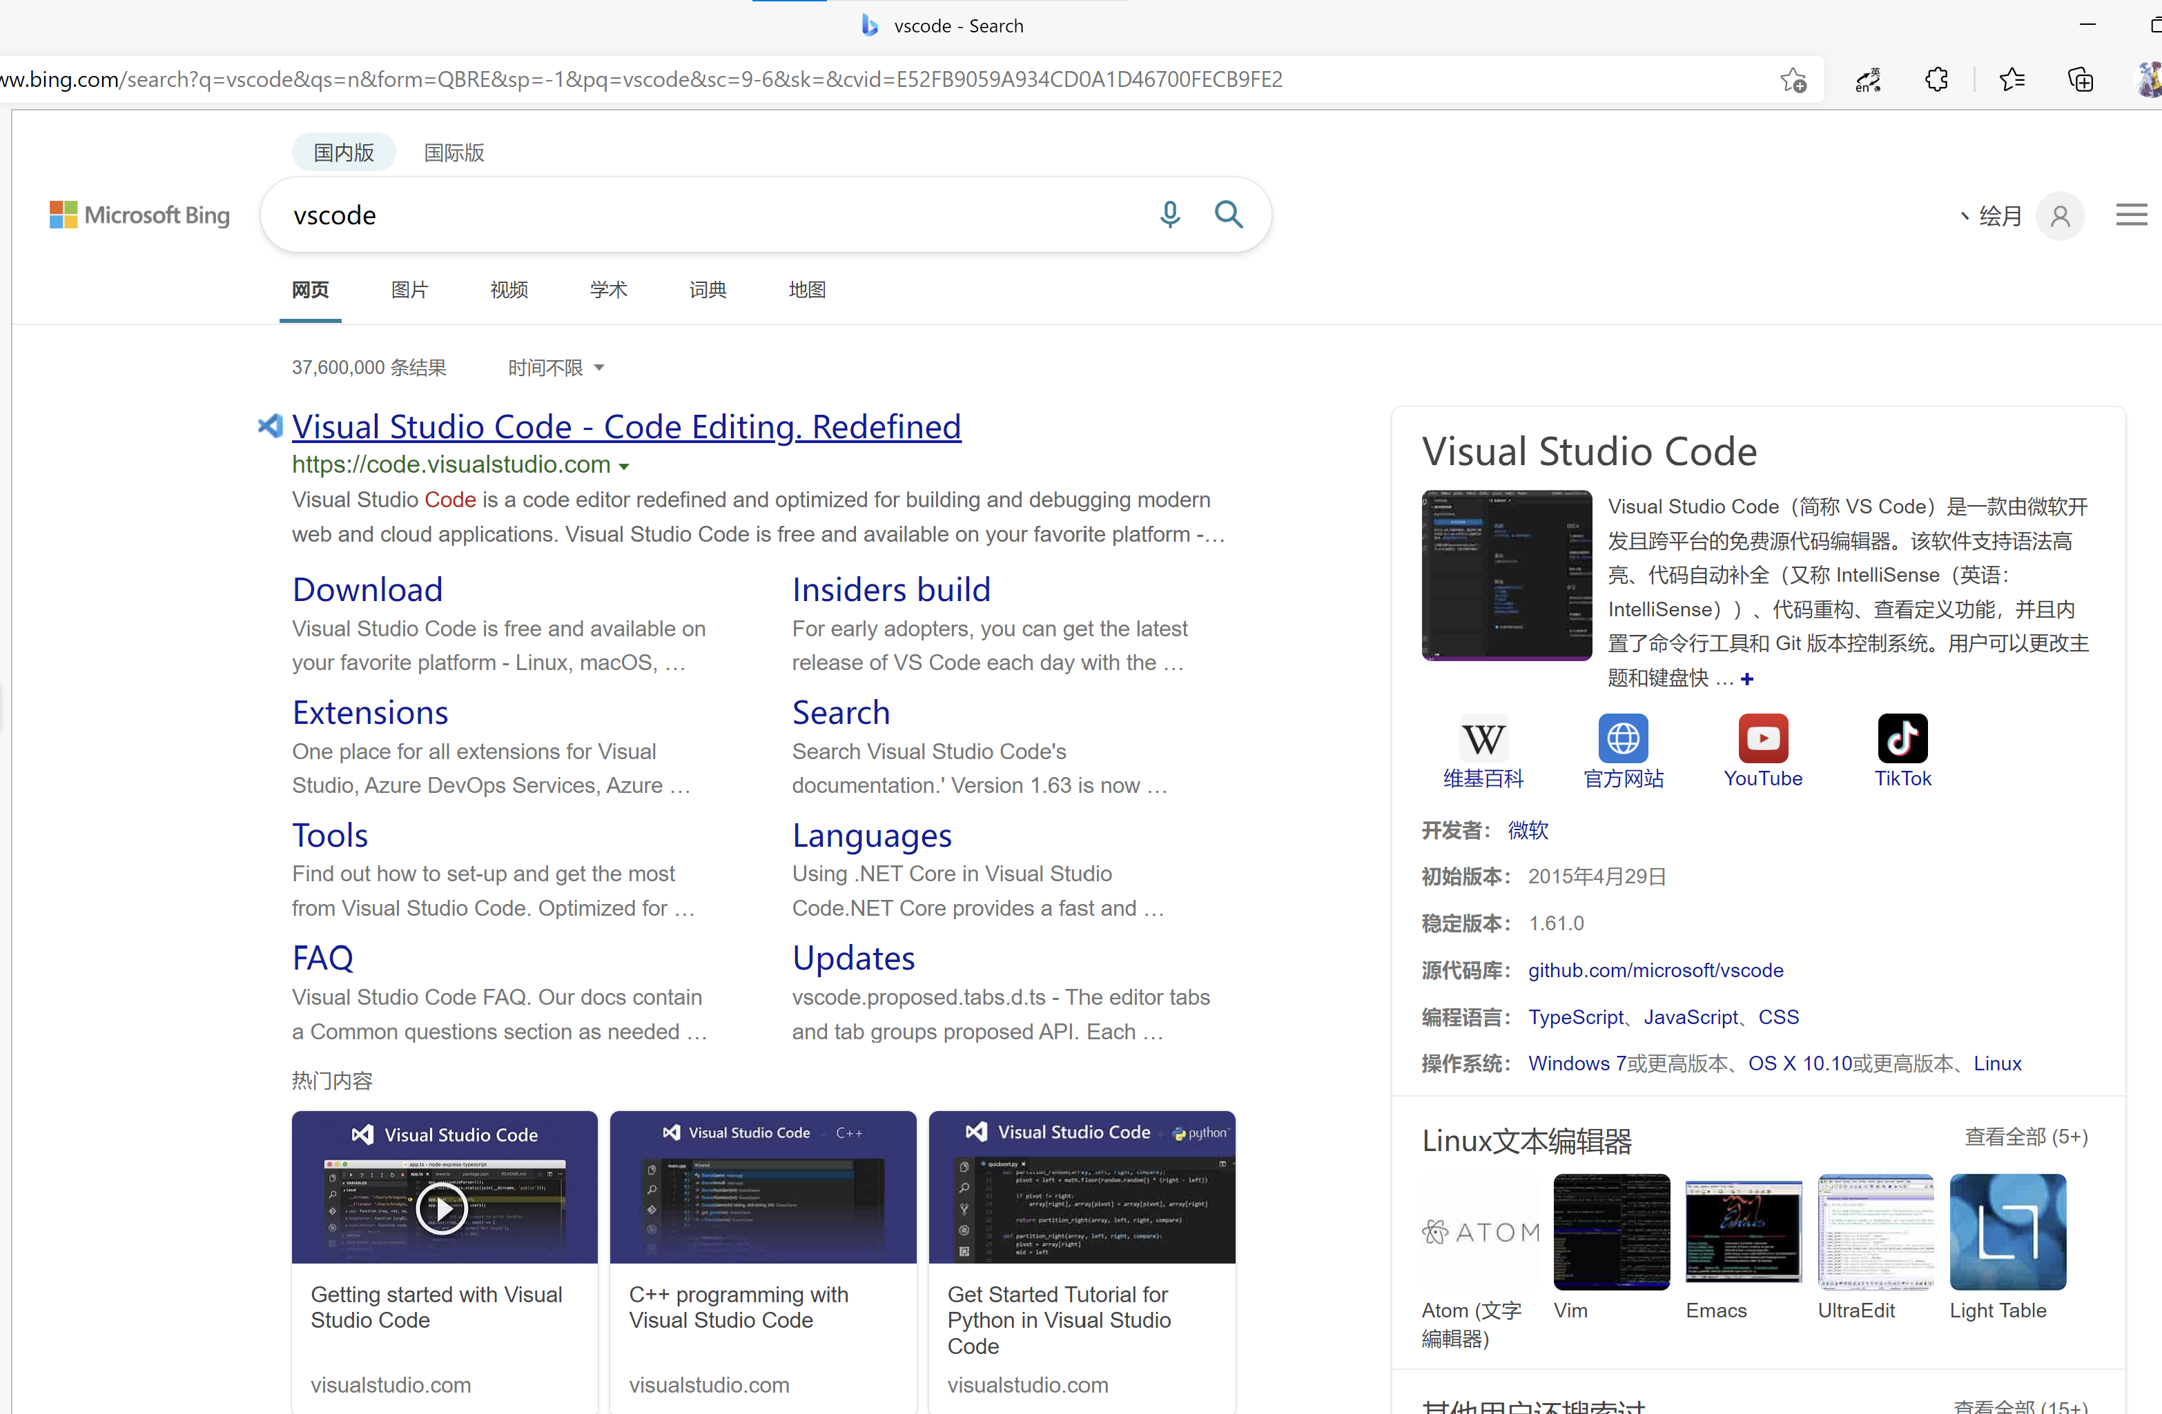Expand the 时间不限 time filter dropdown

556,368
